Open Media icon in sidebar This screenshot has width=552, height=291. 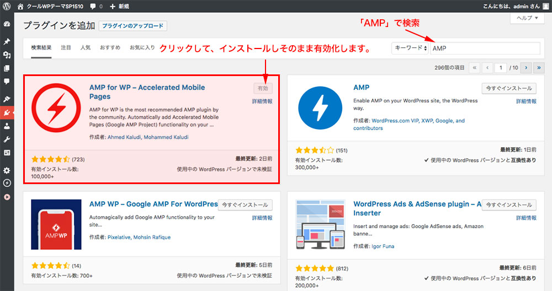pyautogui.click(x=7, y=55)
